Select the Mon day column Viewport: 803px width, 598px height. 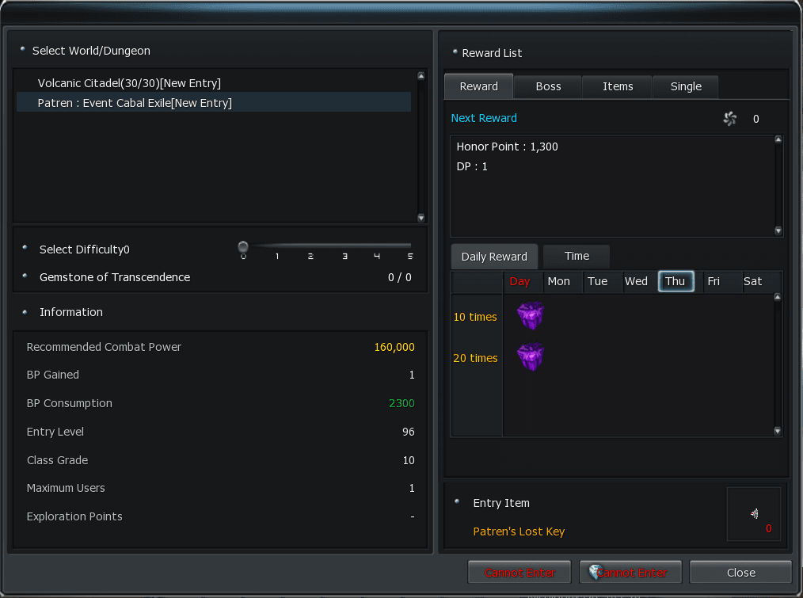(x=559, y=281)
